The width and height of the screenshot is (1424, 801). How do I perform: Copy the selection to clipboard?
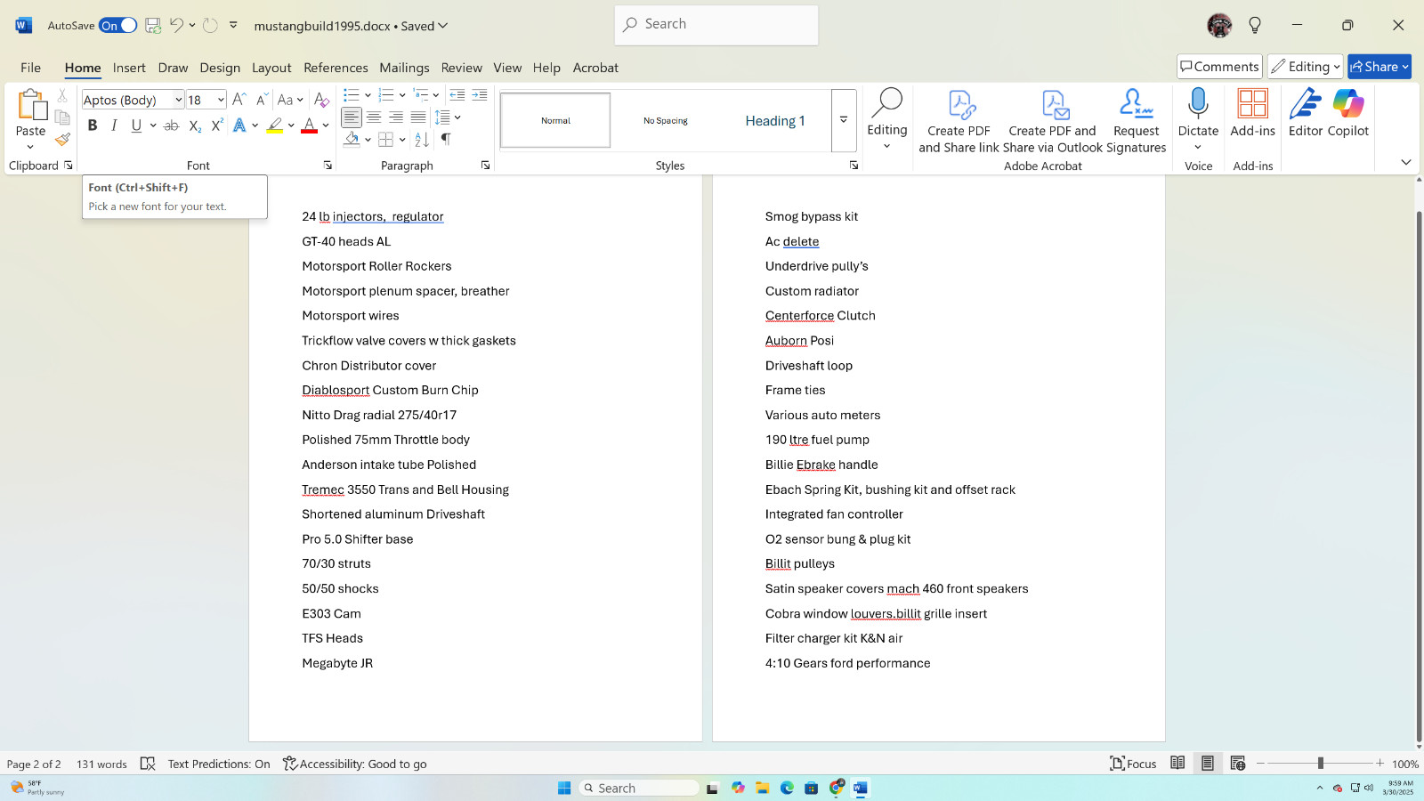pyautogui.click(x=62, y=117)
